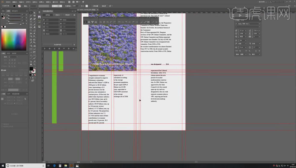Screen dimensions: 296x168
Task: Select the Magic Wand tool
Action: (x=31, y=16)
